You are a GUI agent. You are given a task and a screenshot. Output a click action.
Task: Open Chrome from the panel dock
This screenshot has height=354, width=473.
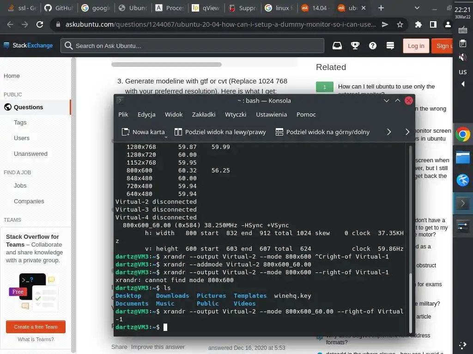[463, 134]
